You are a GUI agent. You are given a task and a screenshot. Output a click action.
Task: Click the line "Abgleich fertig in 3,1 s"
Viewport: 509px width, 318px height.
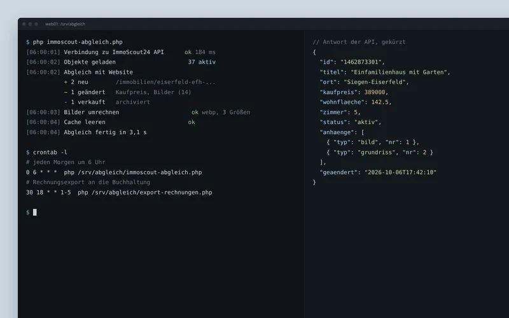point(105,132)
